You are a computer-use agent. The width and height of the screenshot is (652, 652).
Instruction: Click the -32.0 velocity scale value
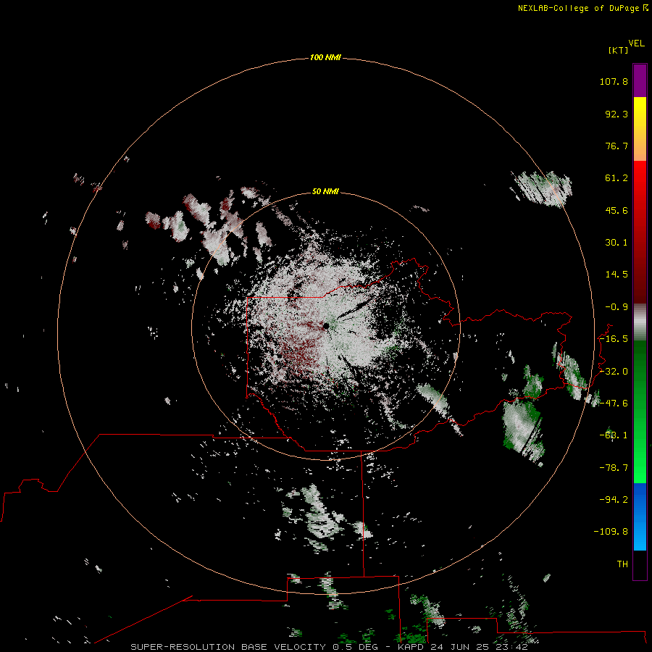614,372
